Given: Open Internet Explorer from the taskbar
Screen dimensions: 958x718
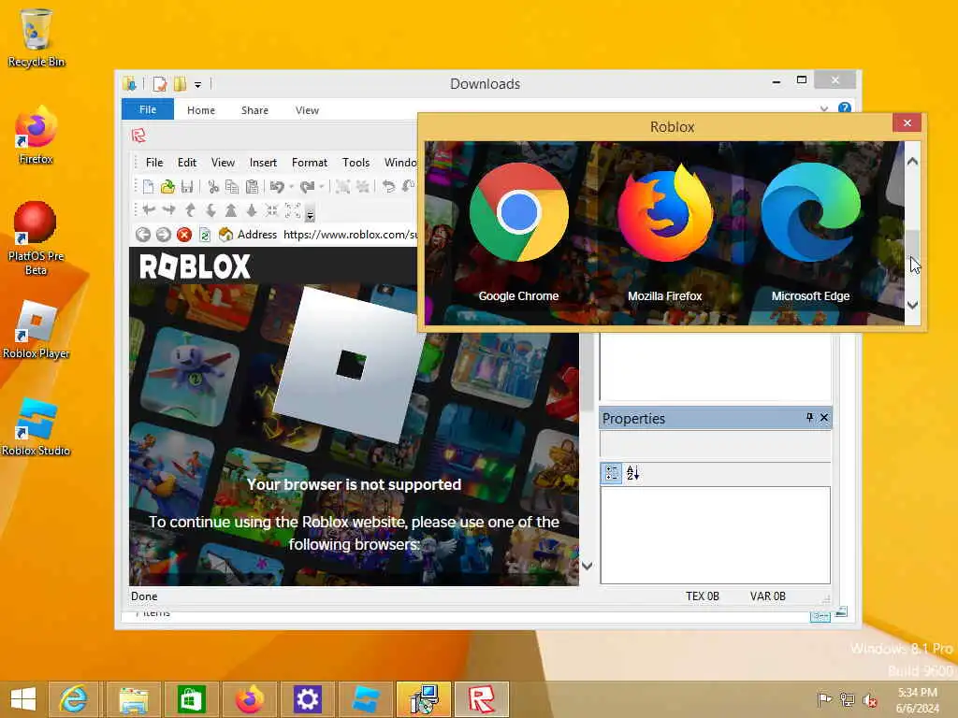Looking at the screenshot, I should tap(74, 699).
